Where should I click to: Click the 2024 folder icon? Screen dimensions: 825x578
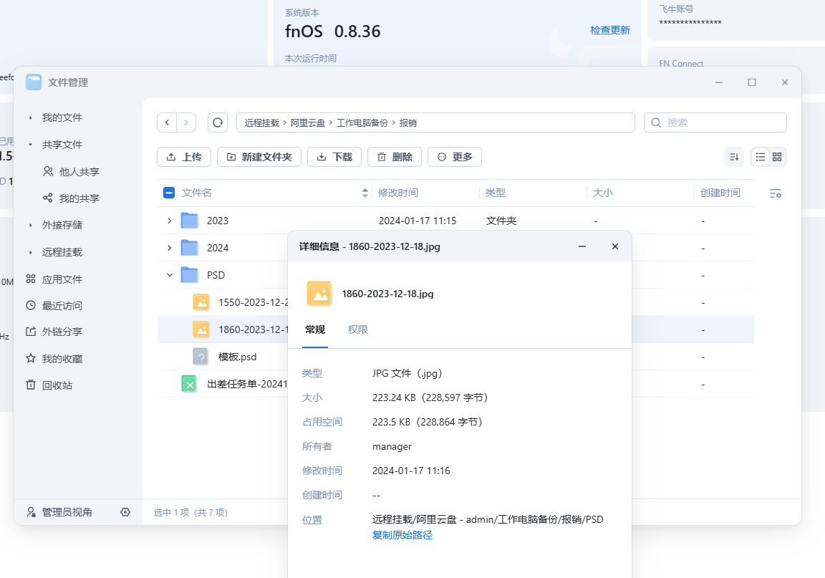189,248
